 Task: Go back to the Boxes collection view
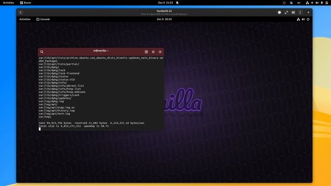[x=21, y=12]
